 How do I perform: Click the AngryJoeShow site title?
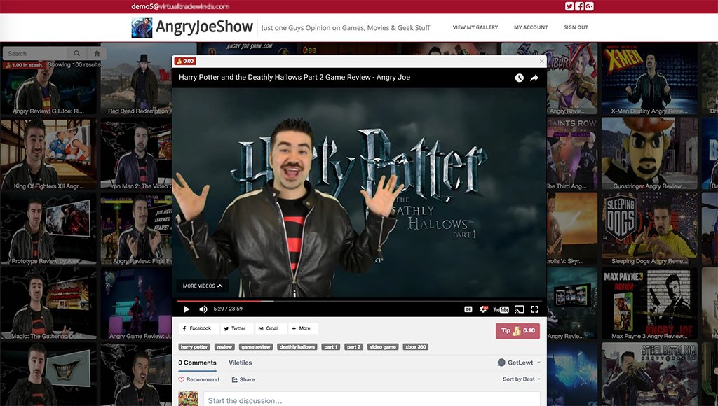(204, 27)
